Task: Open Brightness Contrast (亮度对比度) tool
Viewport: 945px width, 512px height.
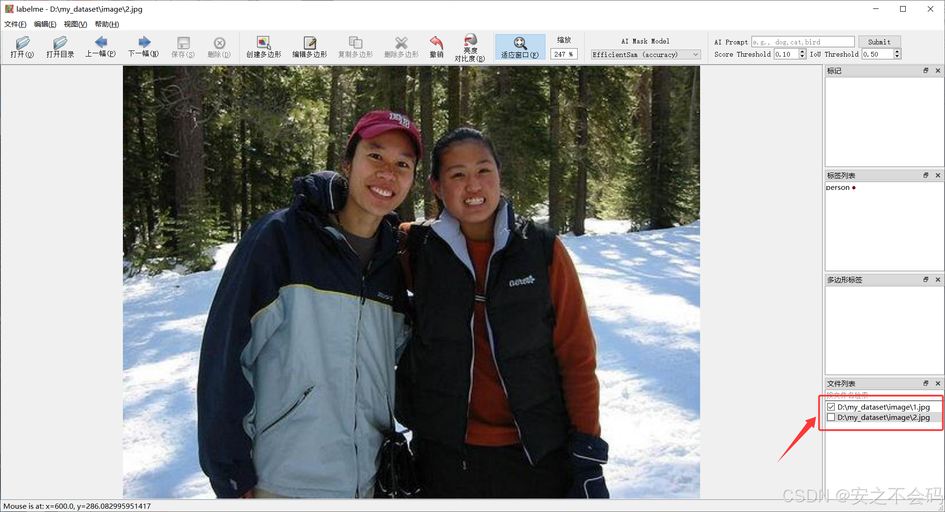Action: pyautogui.click(x=470, y=40)
